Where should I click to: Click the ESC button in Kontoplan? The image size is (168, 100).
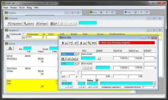coord(64,24)
